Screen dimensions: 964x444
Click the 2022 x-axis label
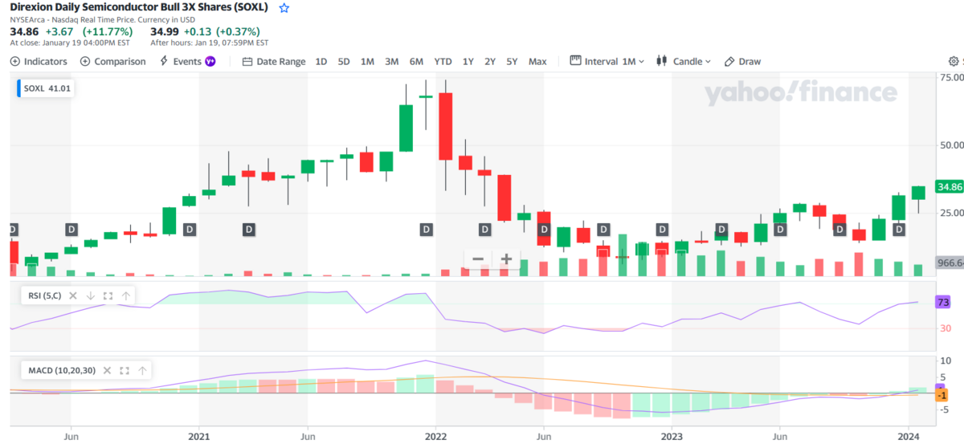click(x=435, y=437)
